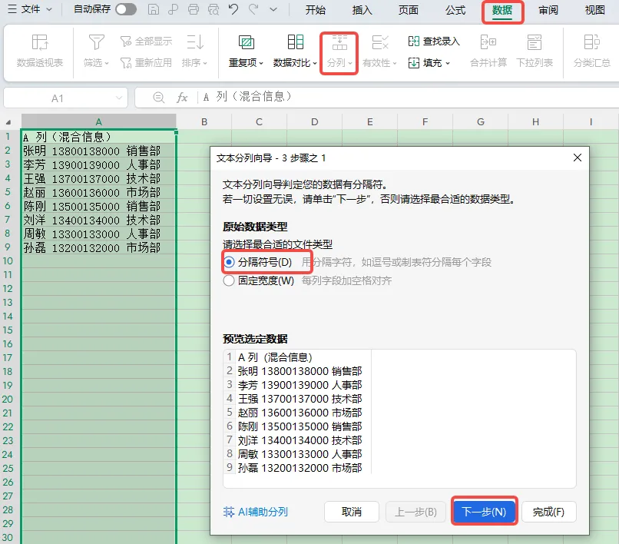Click the 数据对比 icon

(x=295, y=42)
